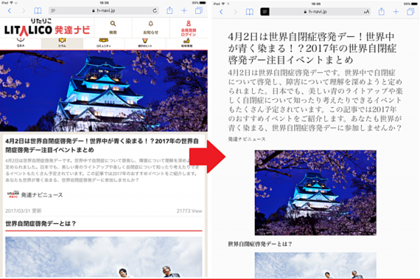Image resolution: width=420 pixels, height=280 pixels.
Task: Tap the share icon in left Safari
Action: point(170,11)
